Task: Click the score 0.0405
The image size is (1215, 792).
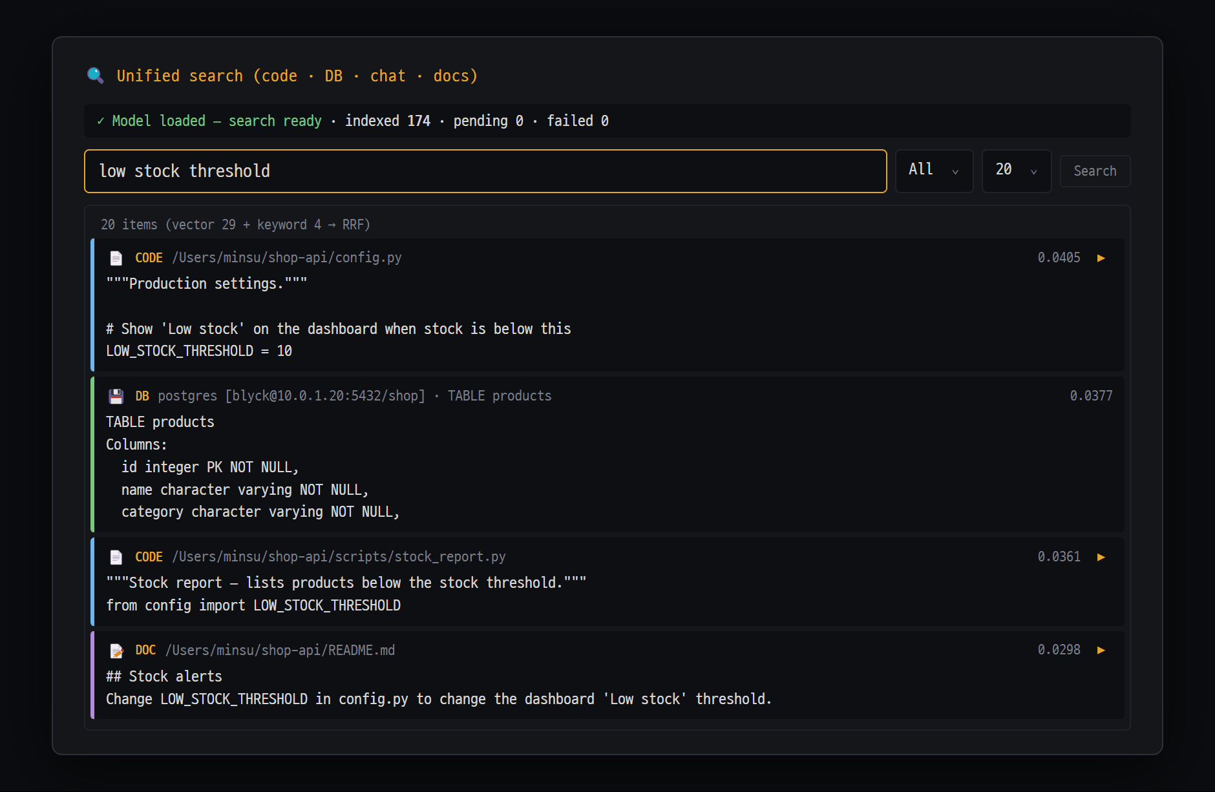Action: [x=1059, y=258]
